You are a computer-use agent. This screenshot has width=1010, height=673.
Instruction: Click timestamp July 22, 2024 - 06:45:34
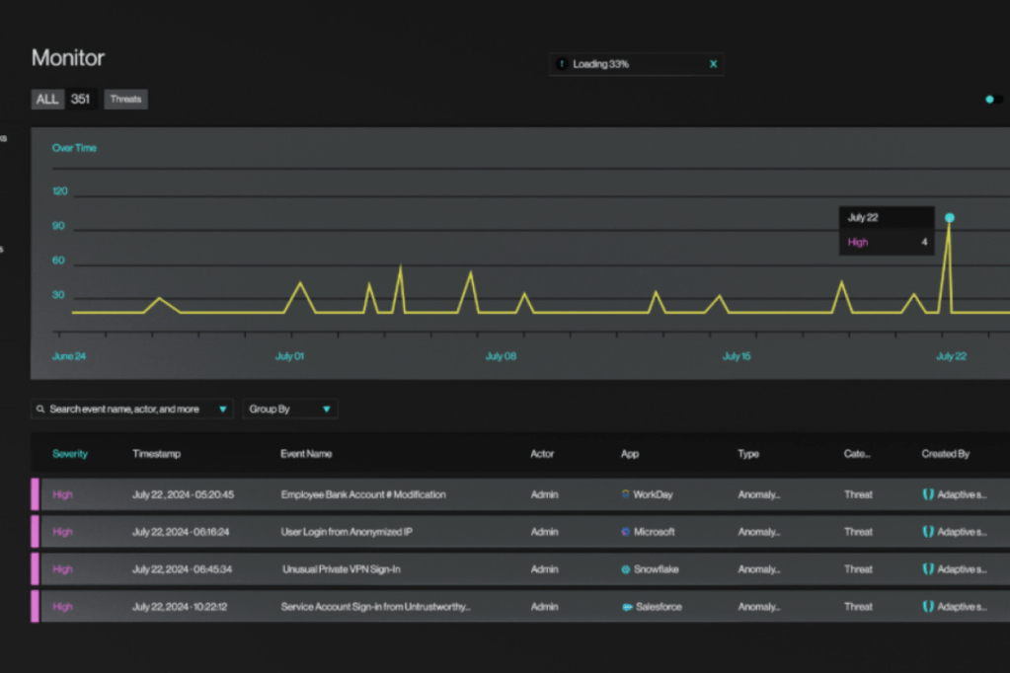182,569
